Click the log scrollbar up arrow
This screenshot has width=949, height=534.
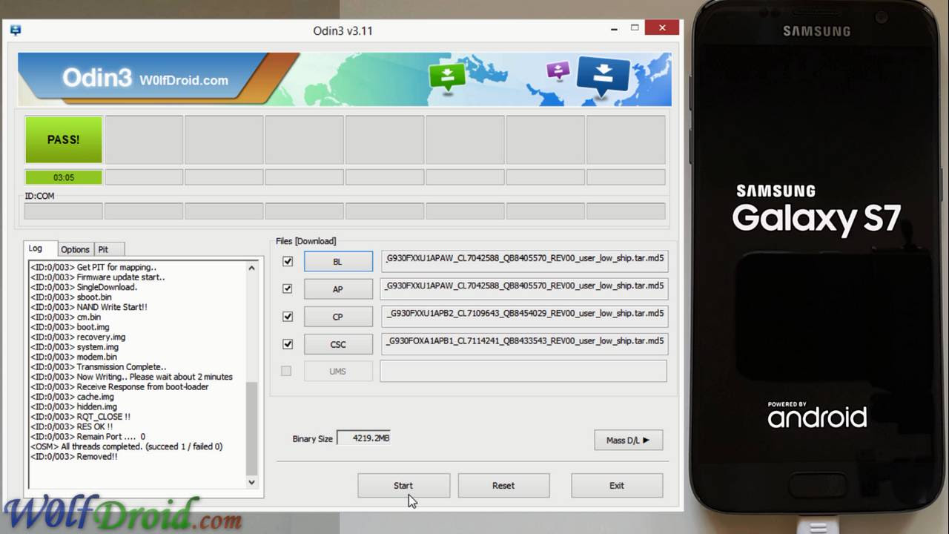click(x=252, y=268)
